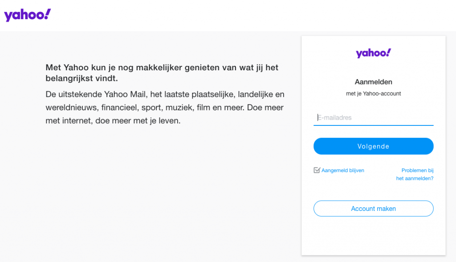Click the bold Met Yahoo headline text
456x262 pixels.
pos(162,73)
